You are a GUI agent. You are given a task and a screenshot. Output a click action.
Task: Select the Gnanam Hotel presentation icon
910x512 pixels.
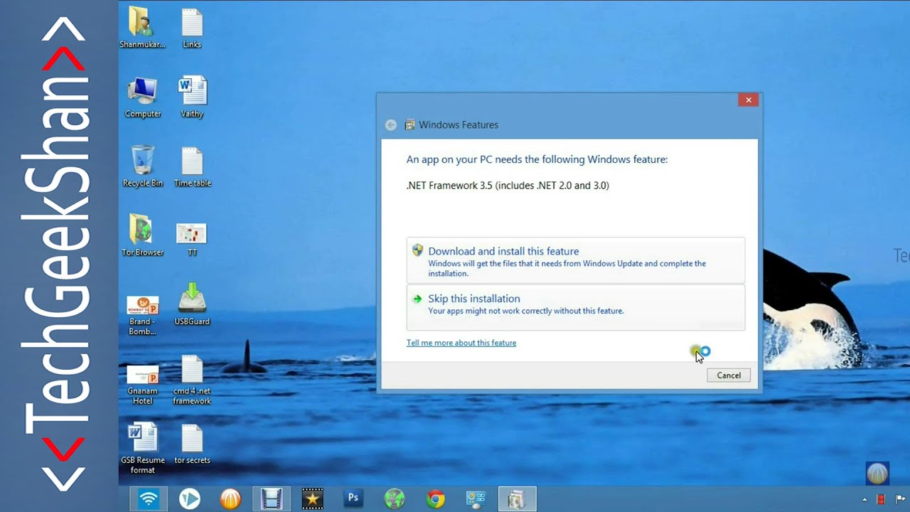point(143,384)
